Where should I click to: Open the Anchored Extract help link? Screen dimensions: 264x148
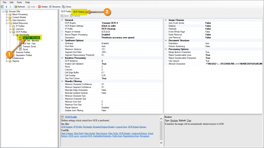pyautogui.click(x=139, y=134)
